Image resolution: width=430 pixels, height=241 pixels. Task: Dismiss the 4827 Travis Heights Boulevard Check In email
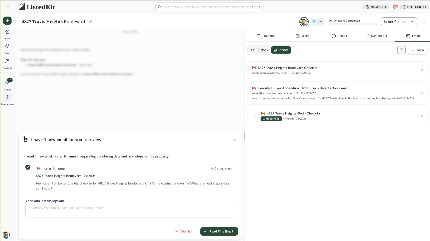[422, 70]
